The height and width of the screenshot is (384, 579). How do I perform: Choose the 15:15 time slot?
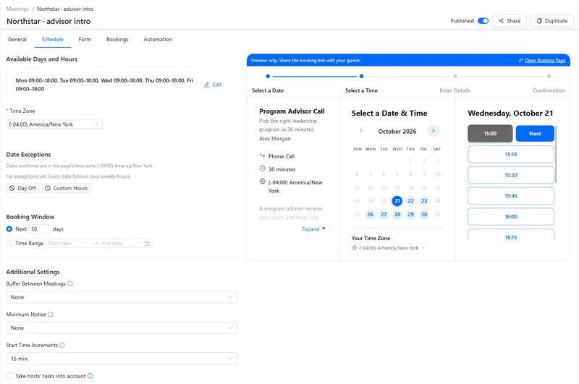[x=511, y=154]
